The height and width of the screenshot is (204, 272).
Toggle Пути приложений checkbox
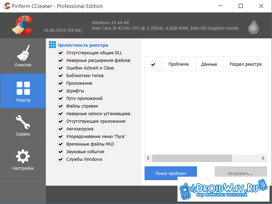click(60, 99)
